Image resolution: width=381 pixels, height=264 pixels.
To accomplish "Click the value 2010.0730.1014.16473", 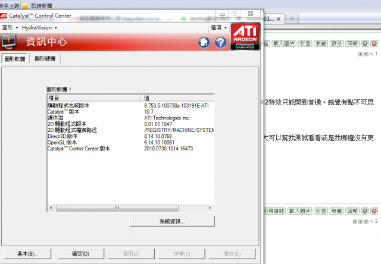I will (x=168, y=149).
